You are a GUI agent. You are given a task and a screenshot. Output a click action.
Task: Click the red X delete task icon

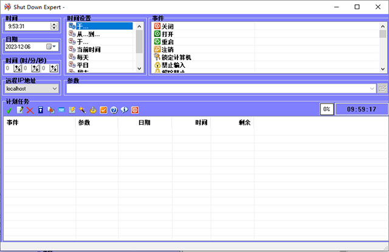(30, 110)
